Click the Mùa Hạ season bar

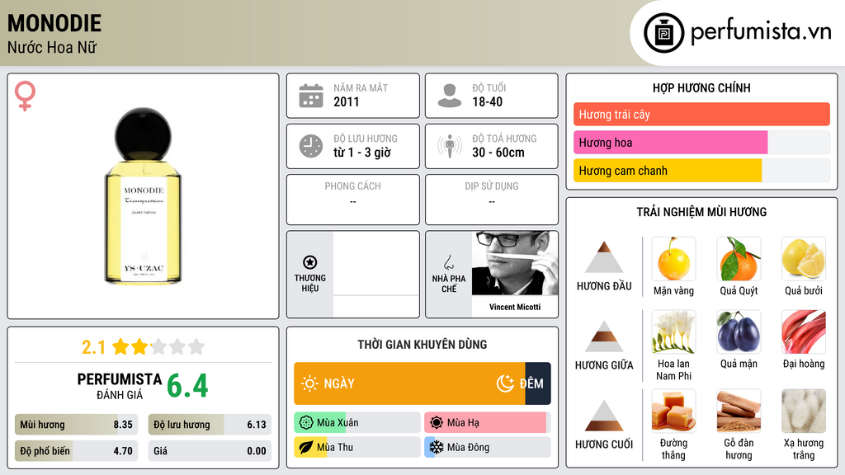click(x=487, y=423)
